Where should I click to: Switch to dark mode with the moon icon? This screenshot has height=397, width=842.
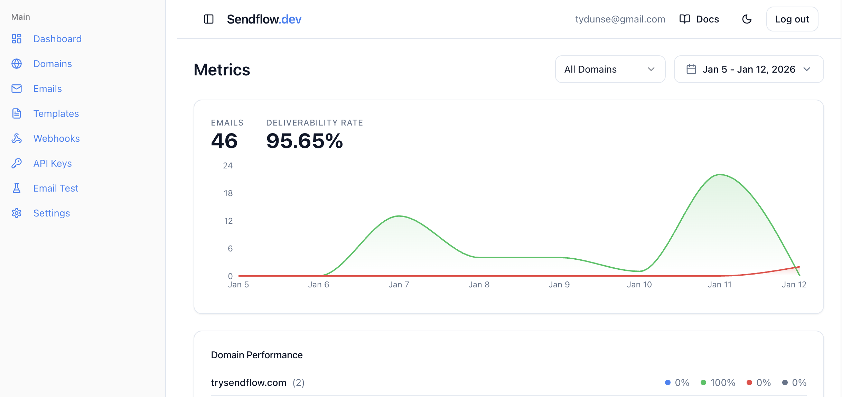click(x=747, y=19)
